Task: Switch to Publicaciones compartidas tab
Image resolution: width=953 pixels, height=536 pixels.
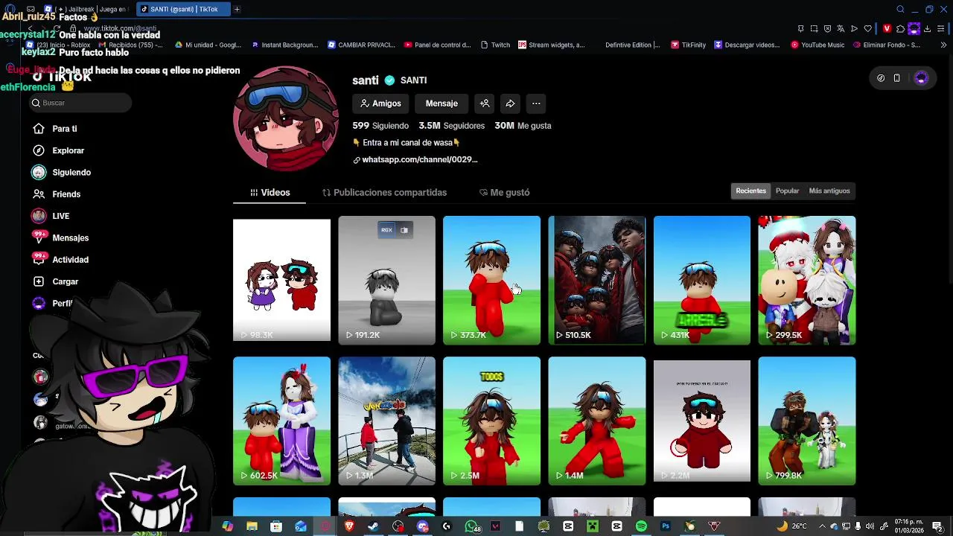Action: pos(384,192)
